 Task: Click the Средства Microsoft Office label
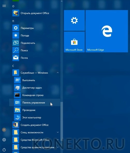pyautogui.click(x=35, y=140)
